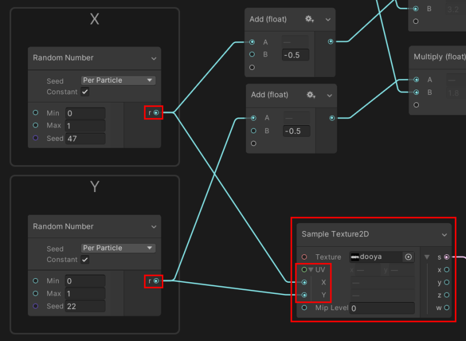The width and height of the screenshot is (466, 341).
Task: Click texture picker circle next to dooya
Action: tap(408, 257)
